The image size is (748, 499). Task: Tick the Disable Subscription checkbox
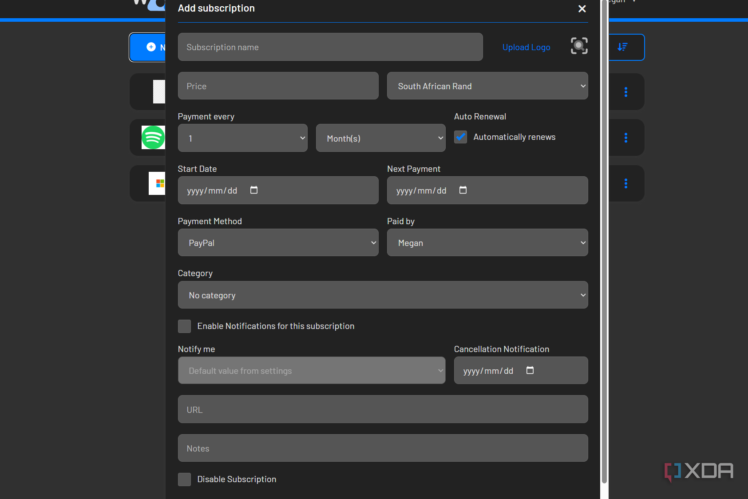(184, 479)
